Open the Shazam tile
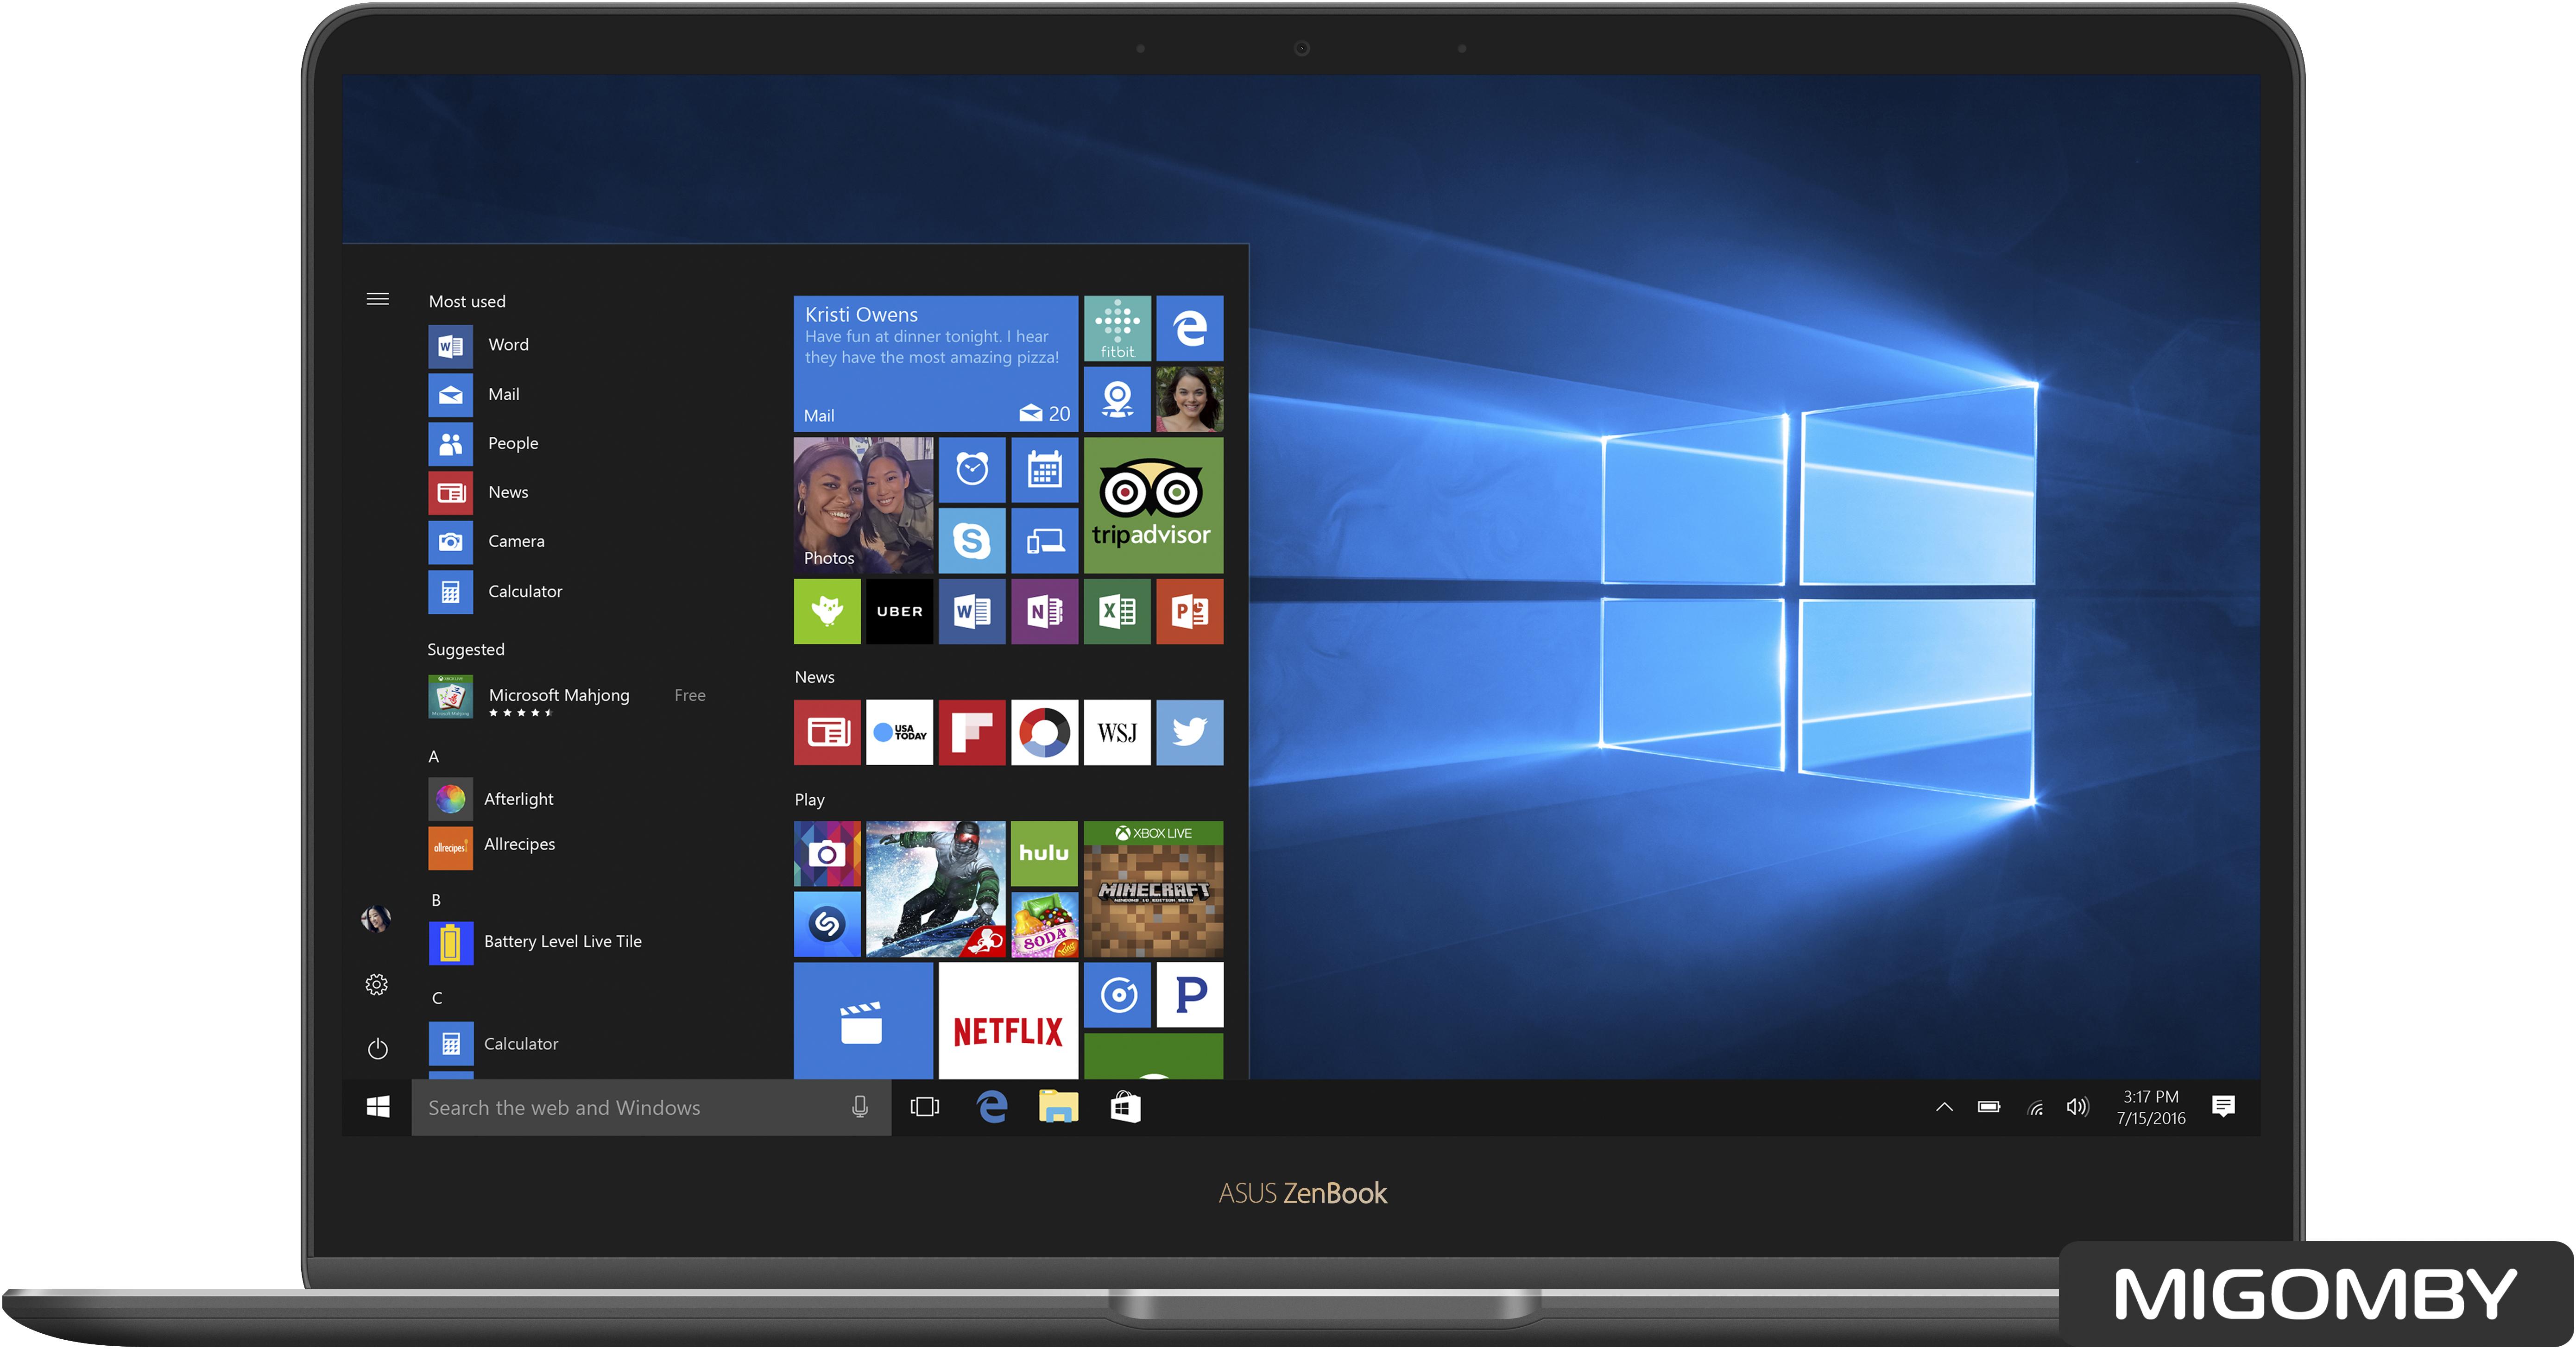Viewport: 2576px width, 1349px height. pyautogui.click(x=827, y=925)
